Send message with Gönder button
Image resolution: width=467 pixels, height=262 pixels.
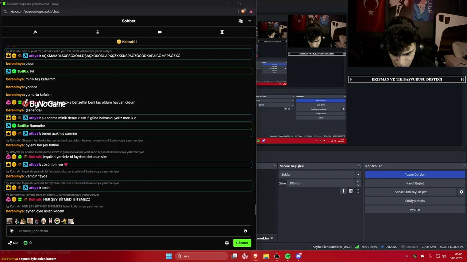click(x=242, y=243)
